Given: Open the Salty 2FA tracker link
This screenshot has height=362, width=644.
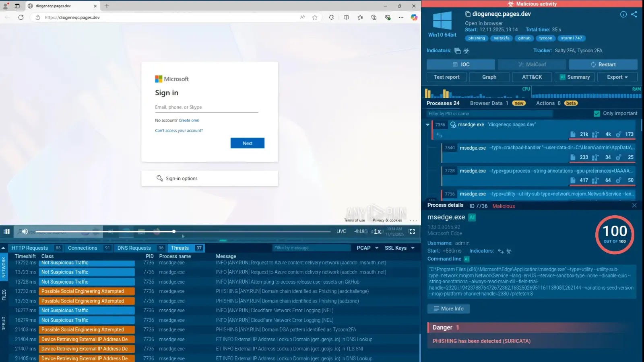Looking at the screenshot, I should [565, 51].
